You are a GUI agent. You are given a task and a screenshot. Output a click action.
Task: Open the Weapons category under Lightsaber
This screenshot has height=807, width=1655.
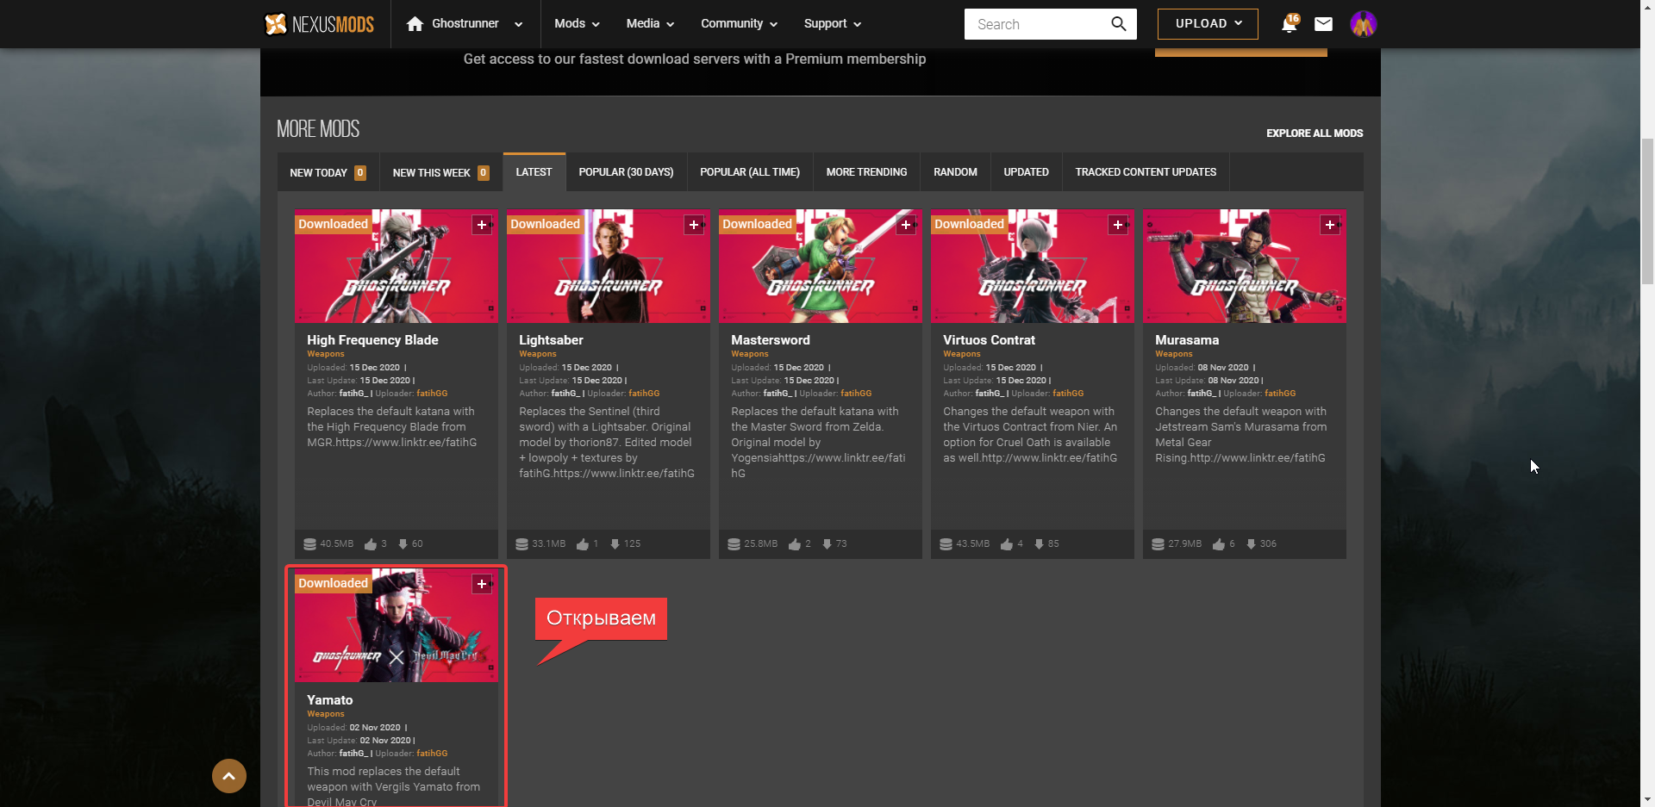coord(538,354)
